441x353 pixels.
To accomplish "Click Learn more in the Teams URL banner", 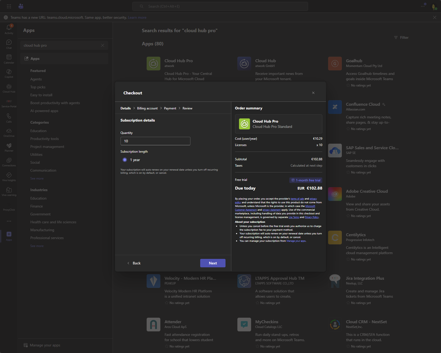I will click(x=137, y=17).
